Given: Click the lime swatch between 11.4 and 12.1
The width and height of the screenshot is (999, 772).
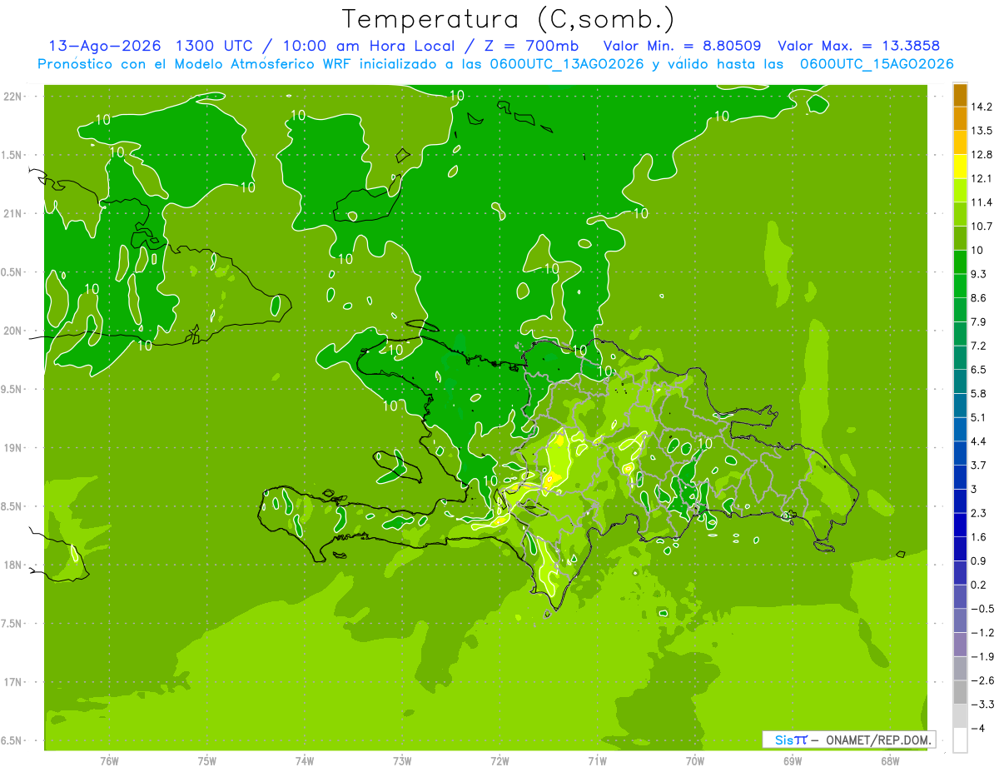Looking at the screenshot, I should pyautogui.click(x=960, y=191).
